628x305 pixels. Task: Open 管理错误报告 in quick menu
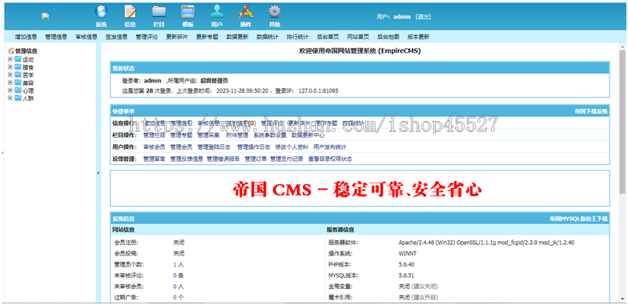tap(223, 159)
